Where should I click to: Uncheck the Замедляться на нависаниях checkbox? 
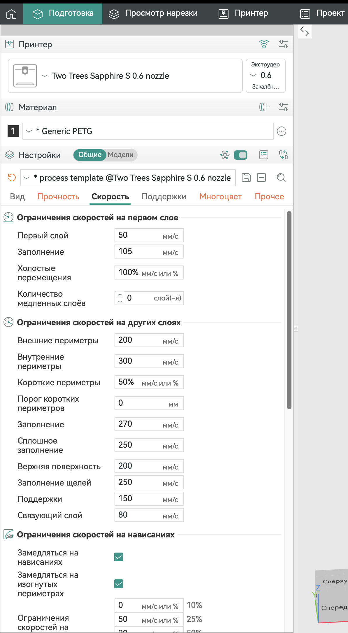119,557
